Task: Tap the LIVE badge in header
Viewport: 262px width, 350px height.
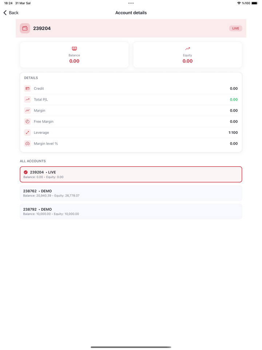Action: pyautogui.click(x=235, y=28)
